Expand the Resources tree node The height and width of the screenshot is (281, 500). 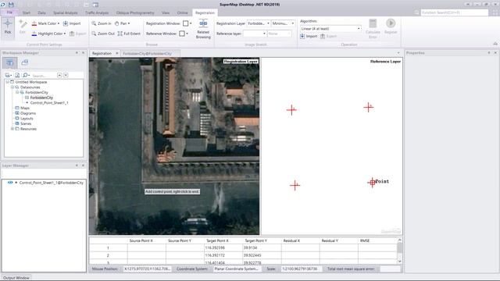(x=12, y=129)
